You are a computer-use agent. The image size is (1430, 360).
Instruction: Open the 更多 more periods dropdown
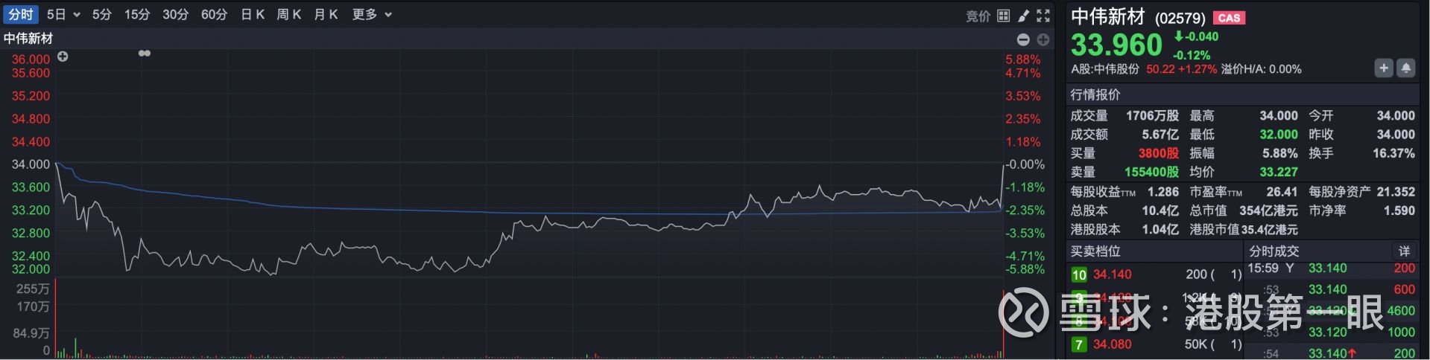click(372, 14)
